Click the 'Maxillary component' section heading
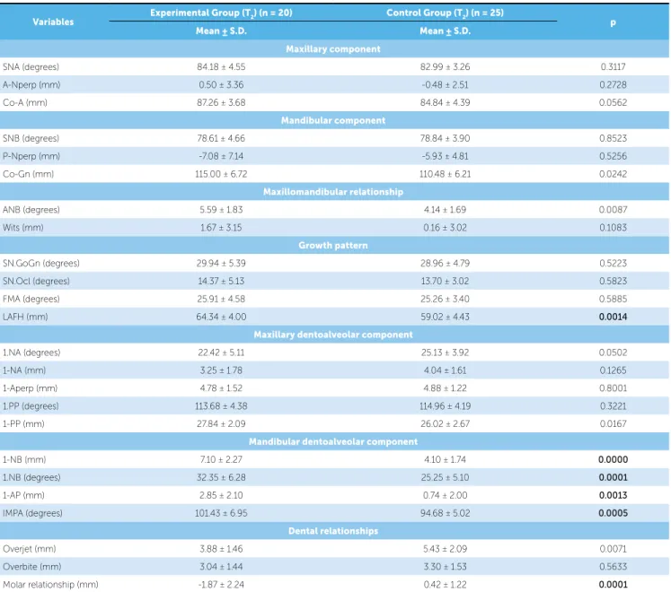 point(333,49)
